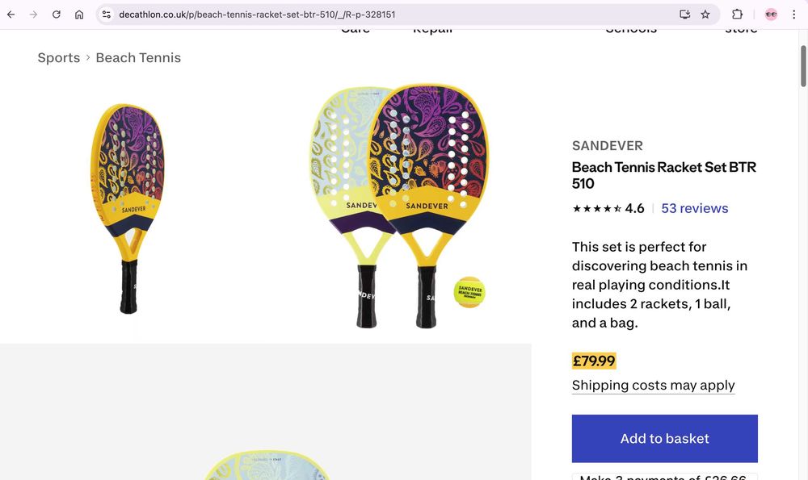Open the Beach Tennis breadcrumb link
Viewport: 808px width, 480px height.
point(138,58)
